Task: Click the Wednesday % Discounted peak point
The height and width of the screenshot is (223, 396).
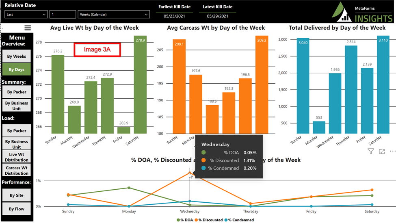Action: tap(190, 173)
